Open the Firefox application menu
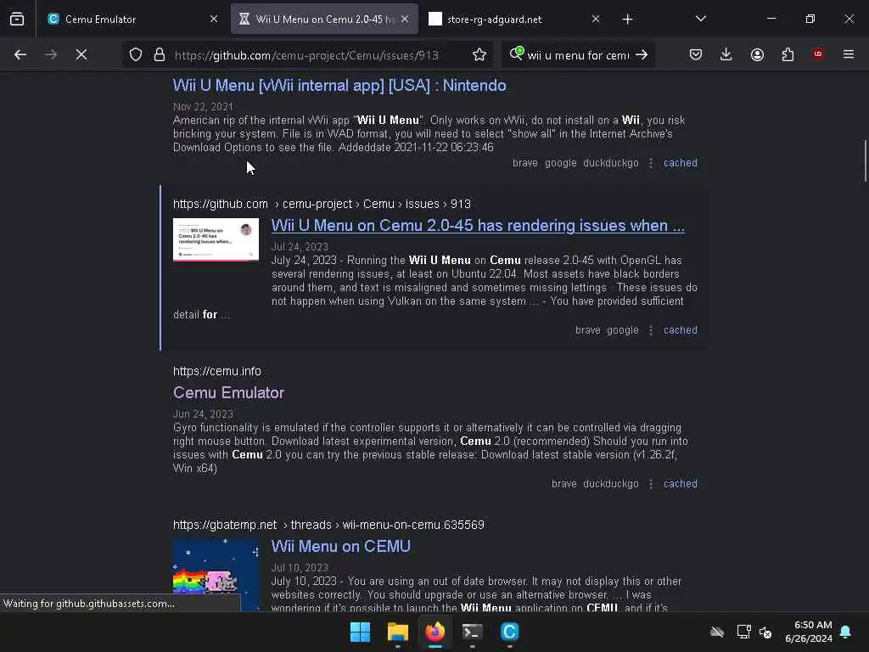The image size is (869, 652). pyautogui.click(x=849, y=54)
